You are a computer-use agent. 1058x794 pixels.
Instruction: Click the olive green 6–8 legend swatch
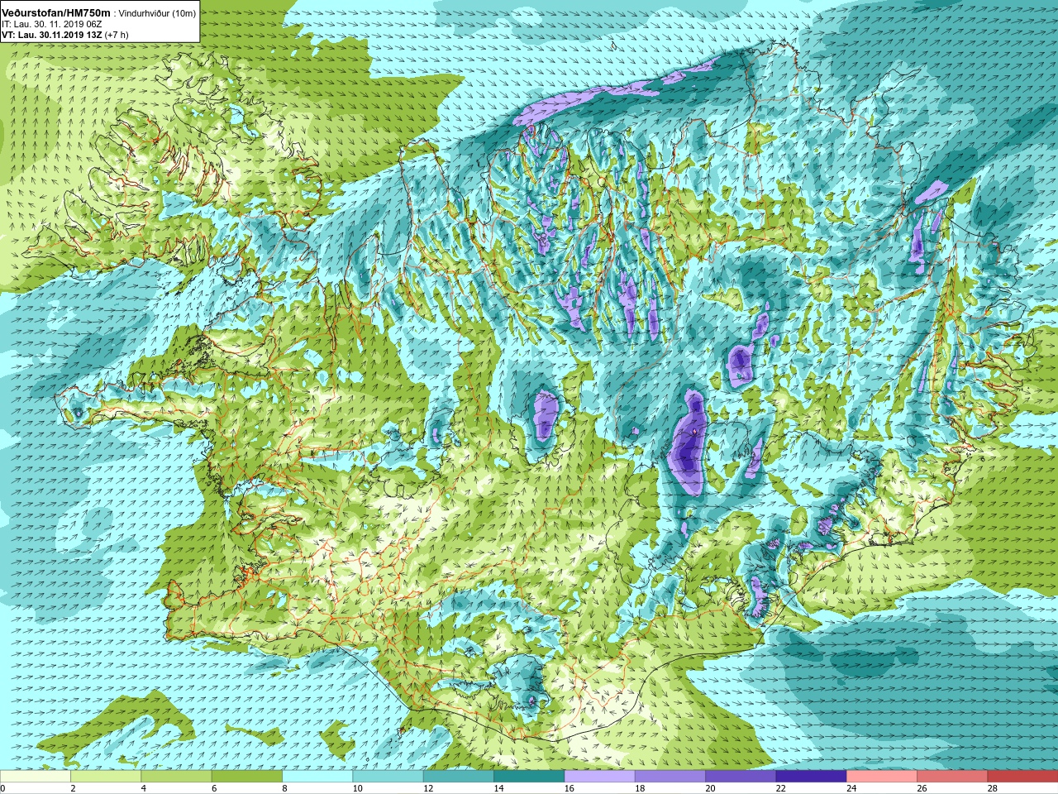(x=247, y=777)
